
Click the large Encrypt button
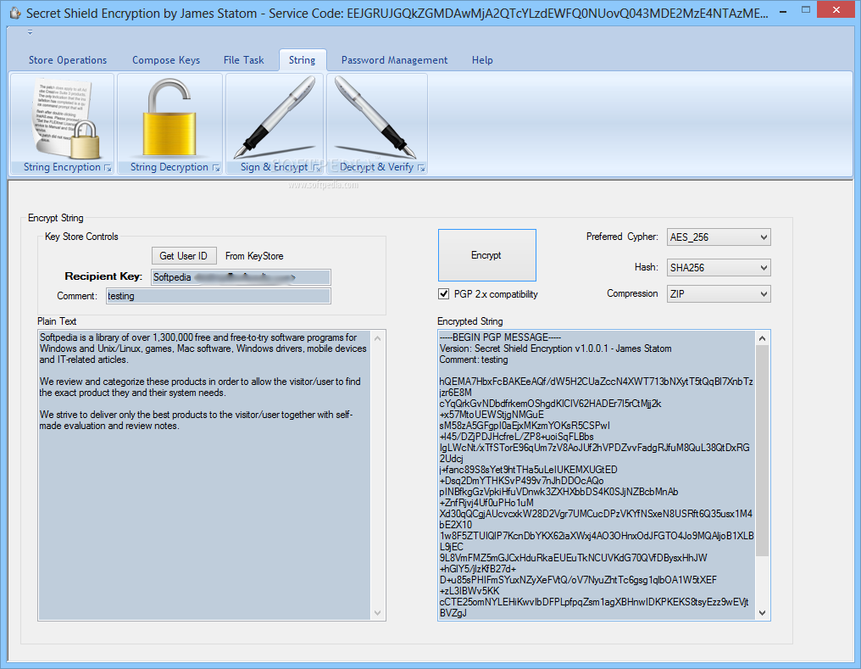(x=486, y=255)
